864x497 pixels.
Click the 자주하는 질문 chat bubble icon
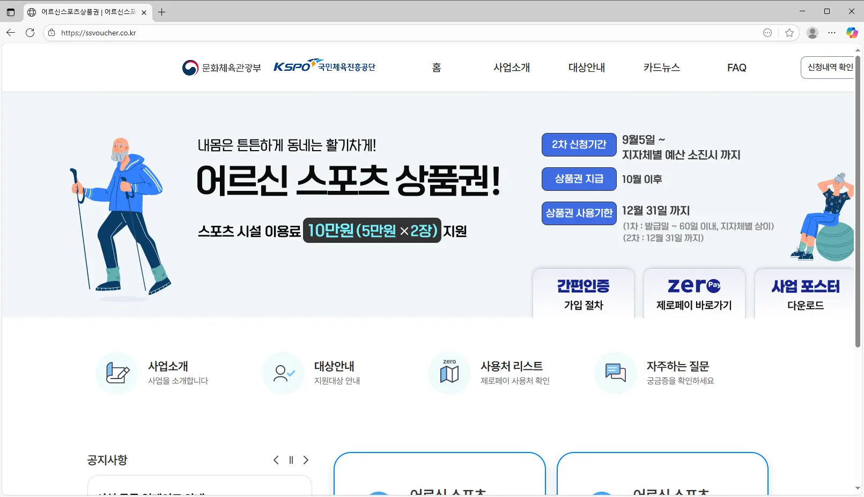(615, 373)
